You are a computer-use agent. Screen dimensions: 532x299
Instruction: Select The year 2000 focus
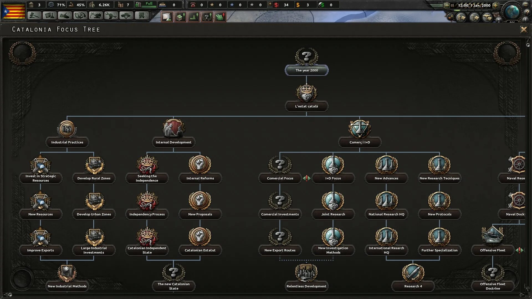click(306, 62)
